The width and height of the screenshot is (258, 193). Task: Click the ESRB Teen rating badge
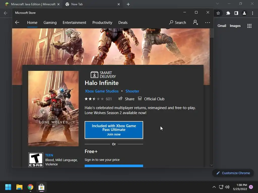click(36, 160)
